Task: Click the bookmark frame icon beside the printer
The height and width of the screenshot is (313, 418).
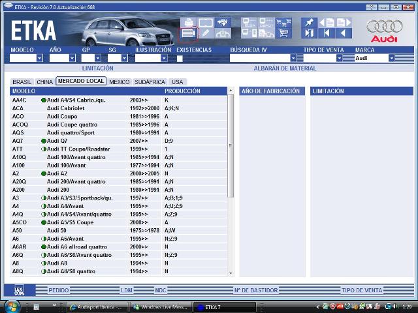Action: (x=206, y=22)
